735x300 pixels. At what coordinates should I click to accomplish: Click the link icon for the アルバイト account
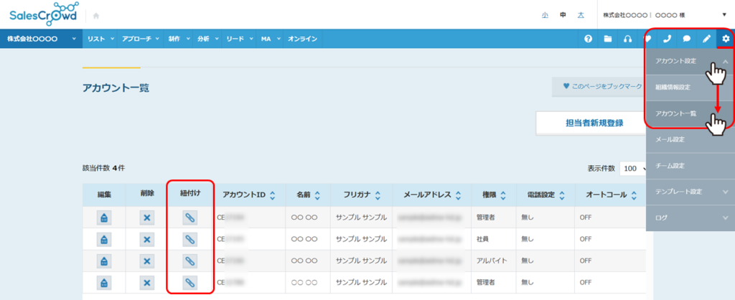(190, 261)
